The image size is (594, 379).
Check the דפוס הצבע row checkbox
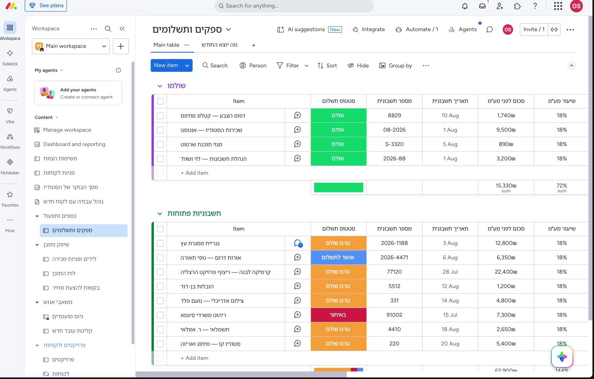160,116
